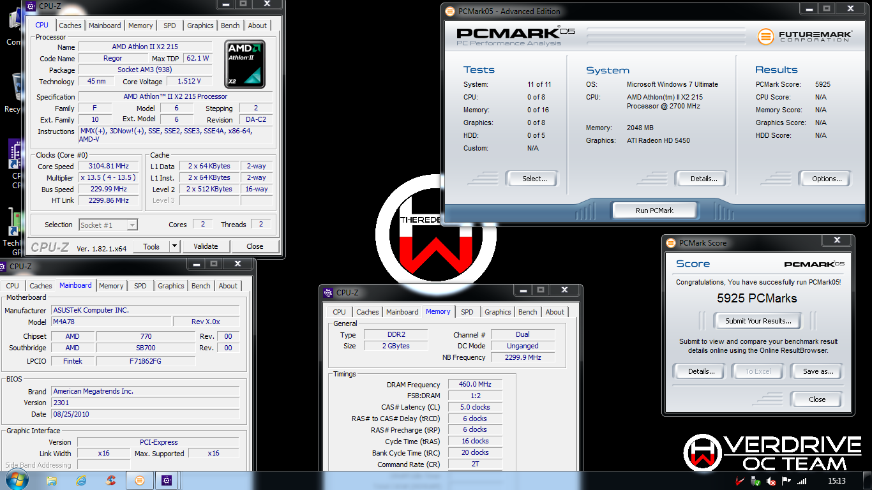872x490 pixels.
Task: Click the PCMark Score dialog title icon
Action: tap(671, 242)
